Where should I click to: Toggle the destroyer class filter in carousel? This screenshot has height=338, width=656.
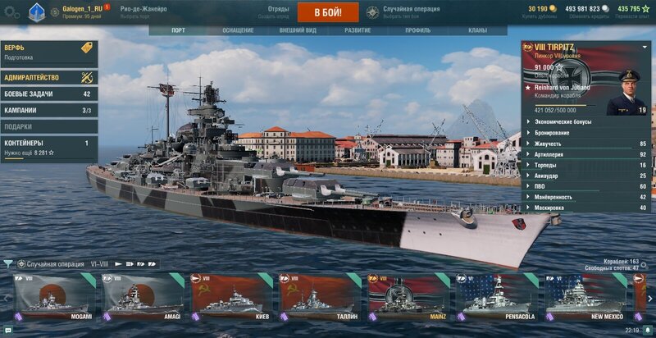[118, 264]
